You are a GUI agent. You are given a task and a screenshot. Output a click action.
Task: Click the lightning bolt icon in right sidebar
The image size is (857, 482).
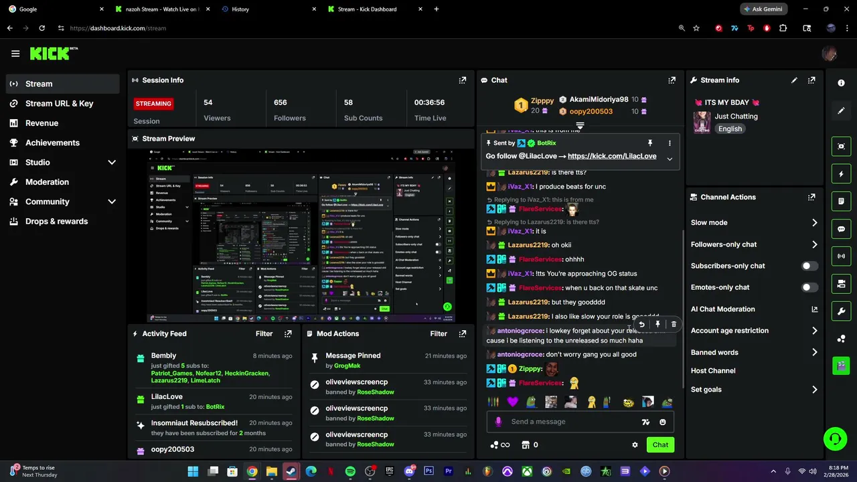click(841, 174)
